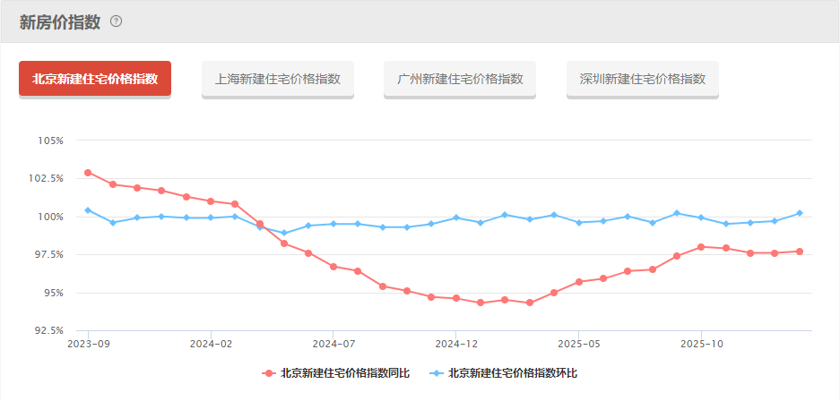Click blue data point at 2025-05
The width and height of the screenshot is (840, 401).
[578, 222]
